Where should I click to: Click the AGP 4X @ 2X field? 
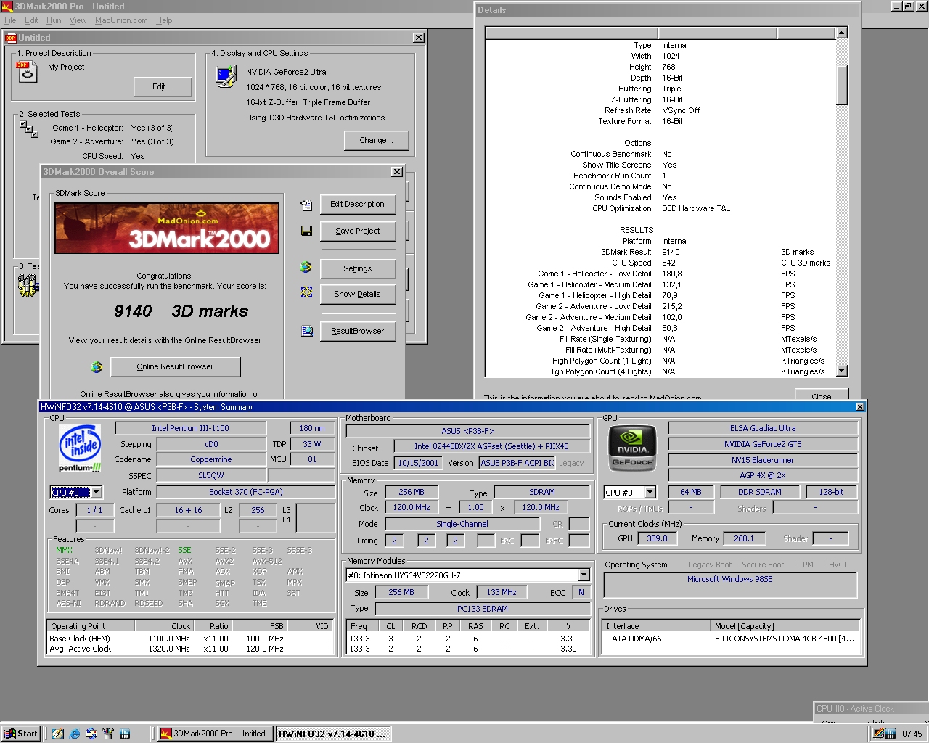point(763,475)
